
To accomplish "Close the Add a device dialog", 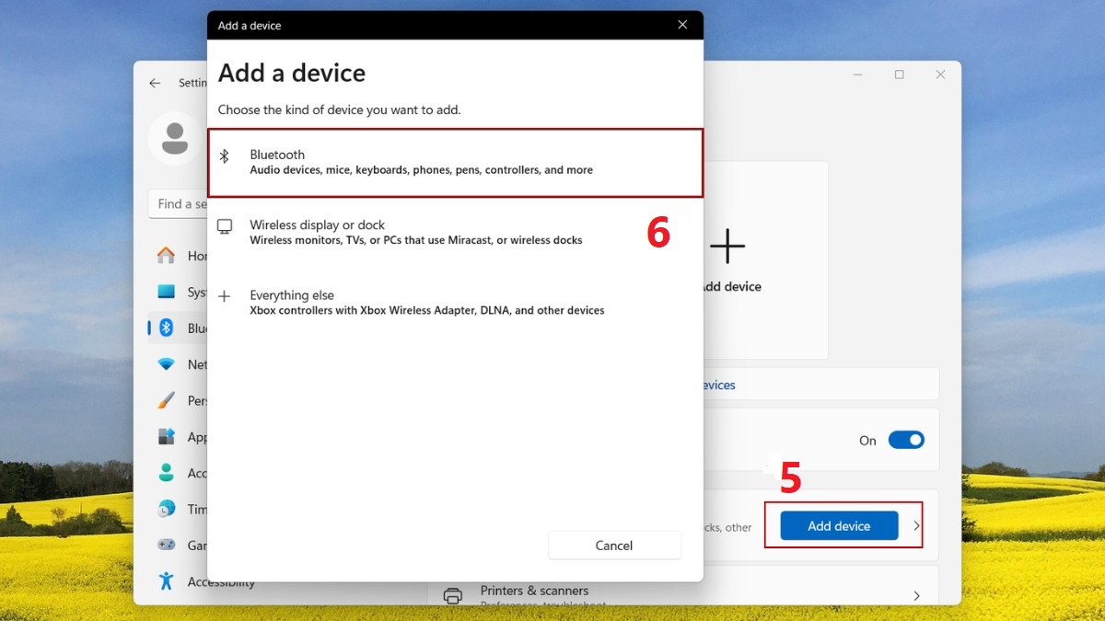I will (682, 25).
